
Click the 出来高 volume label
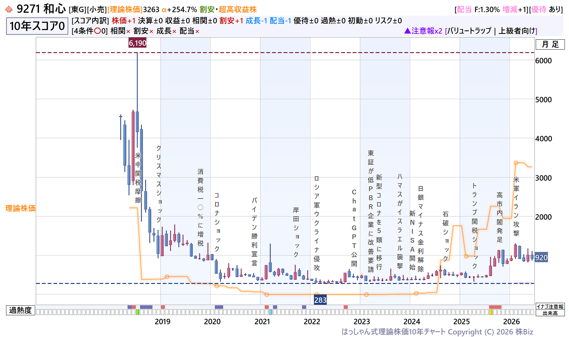click(x=550, y=313)
